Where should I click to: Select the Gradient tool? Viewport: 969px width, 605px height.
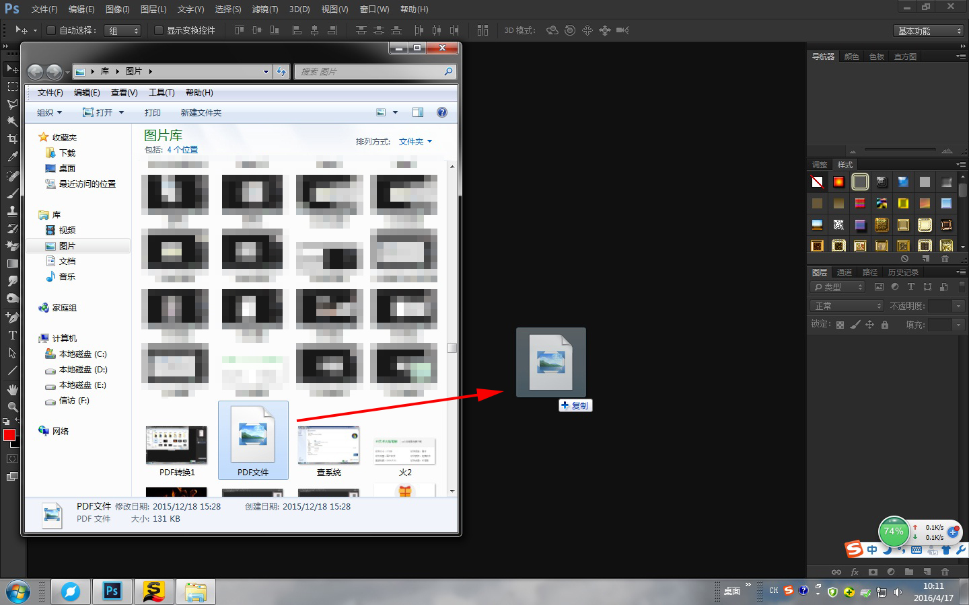click(12, 264)
